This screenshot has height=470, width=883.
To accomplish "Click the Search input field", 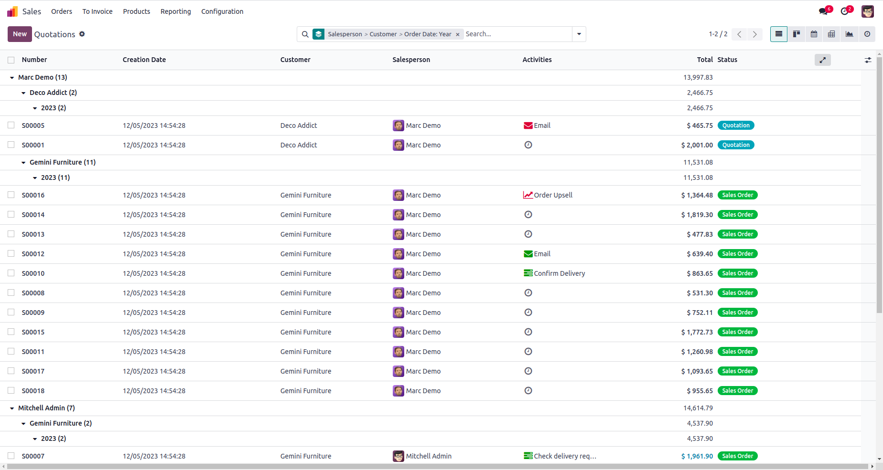I will pos(517,34).
